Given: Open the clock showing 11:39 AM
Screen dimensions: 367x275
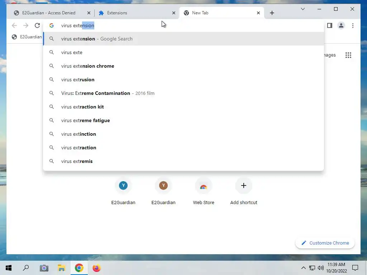Looking at the screenshot, I should (x=336, y=268).
